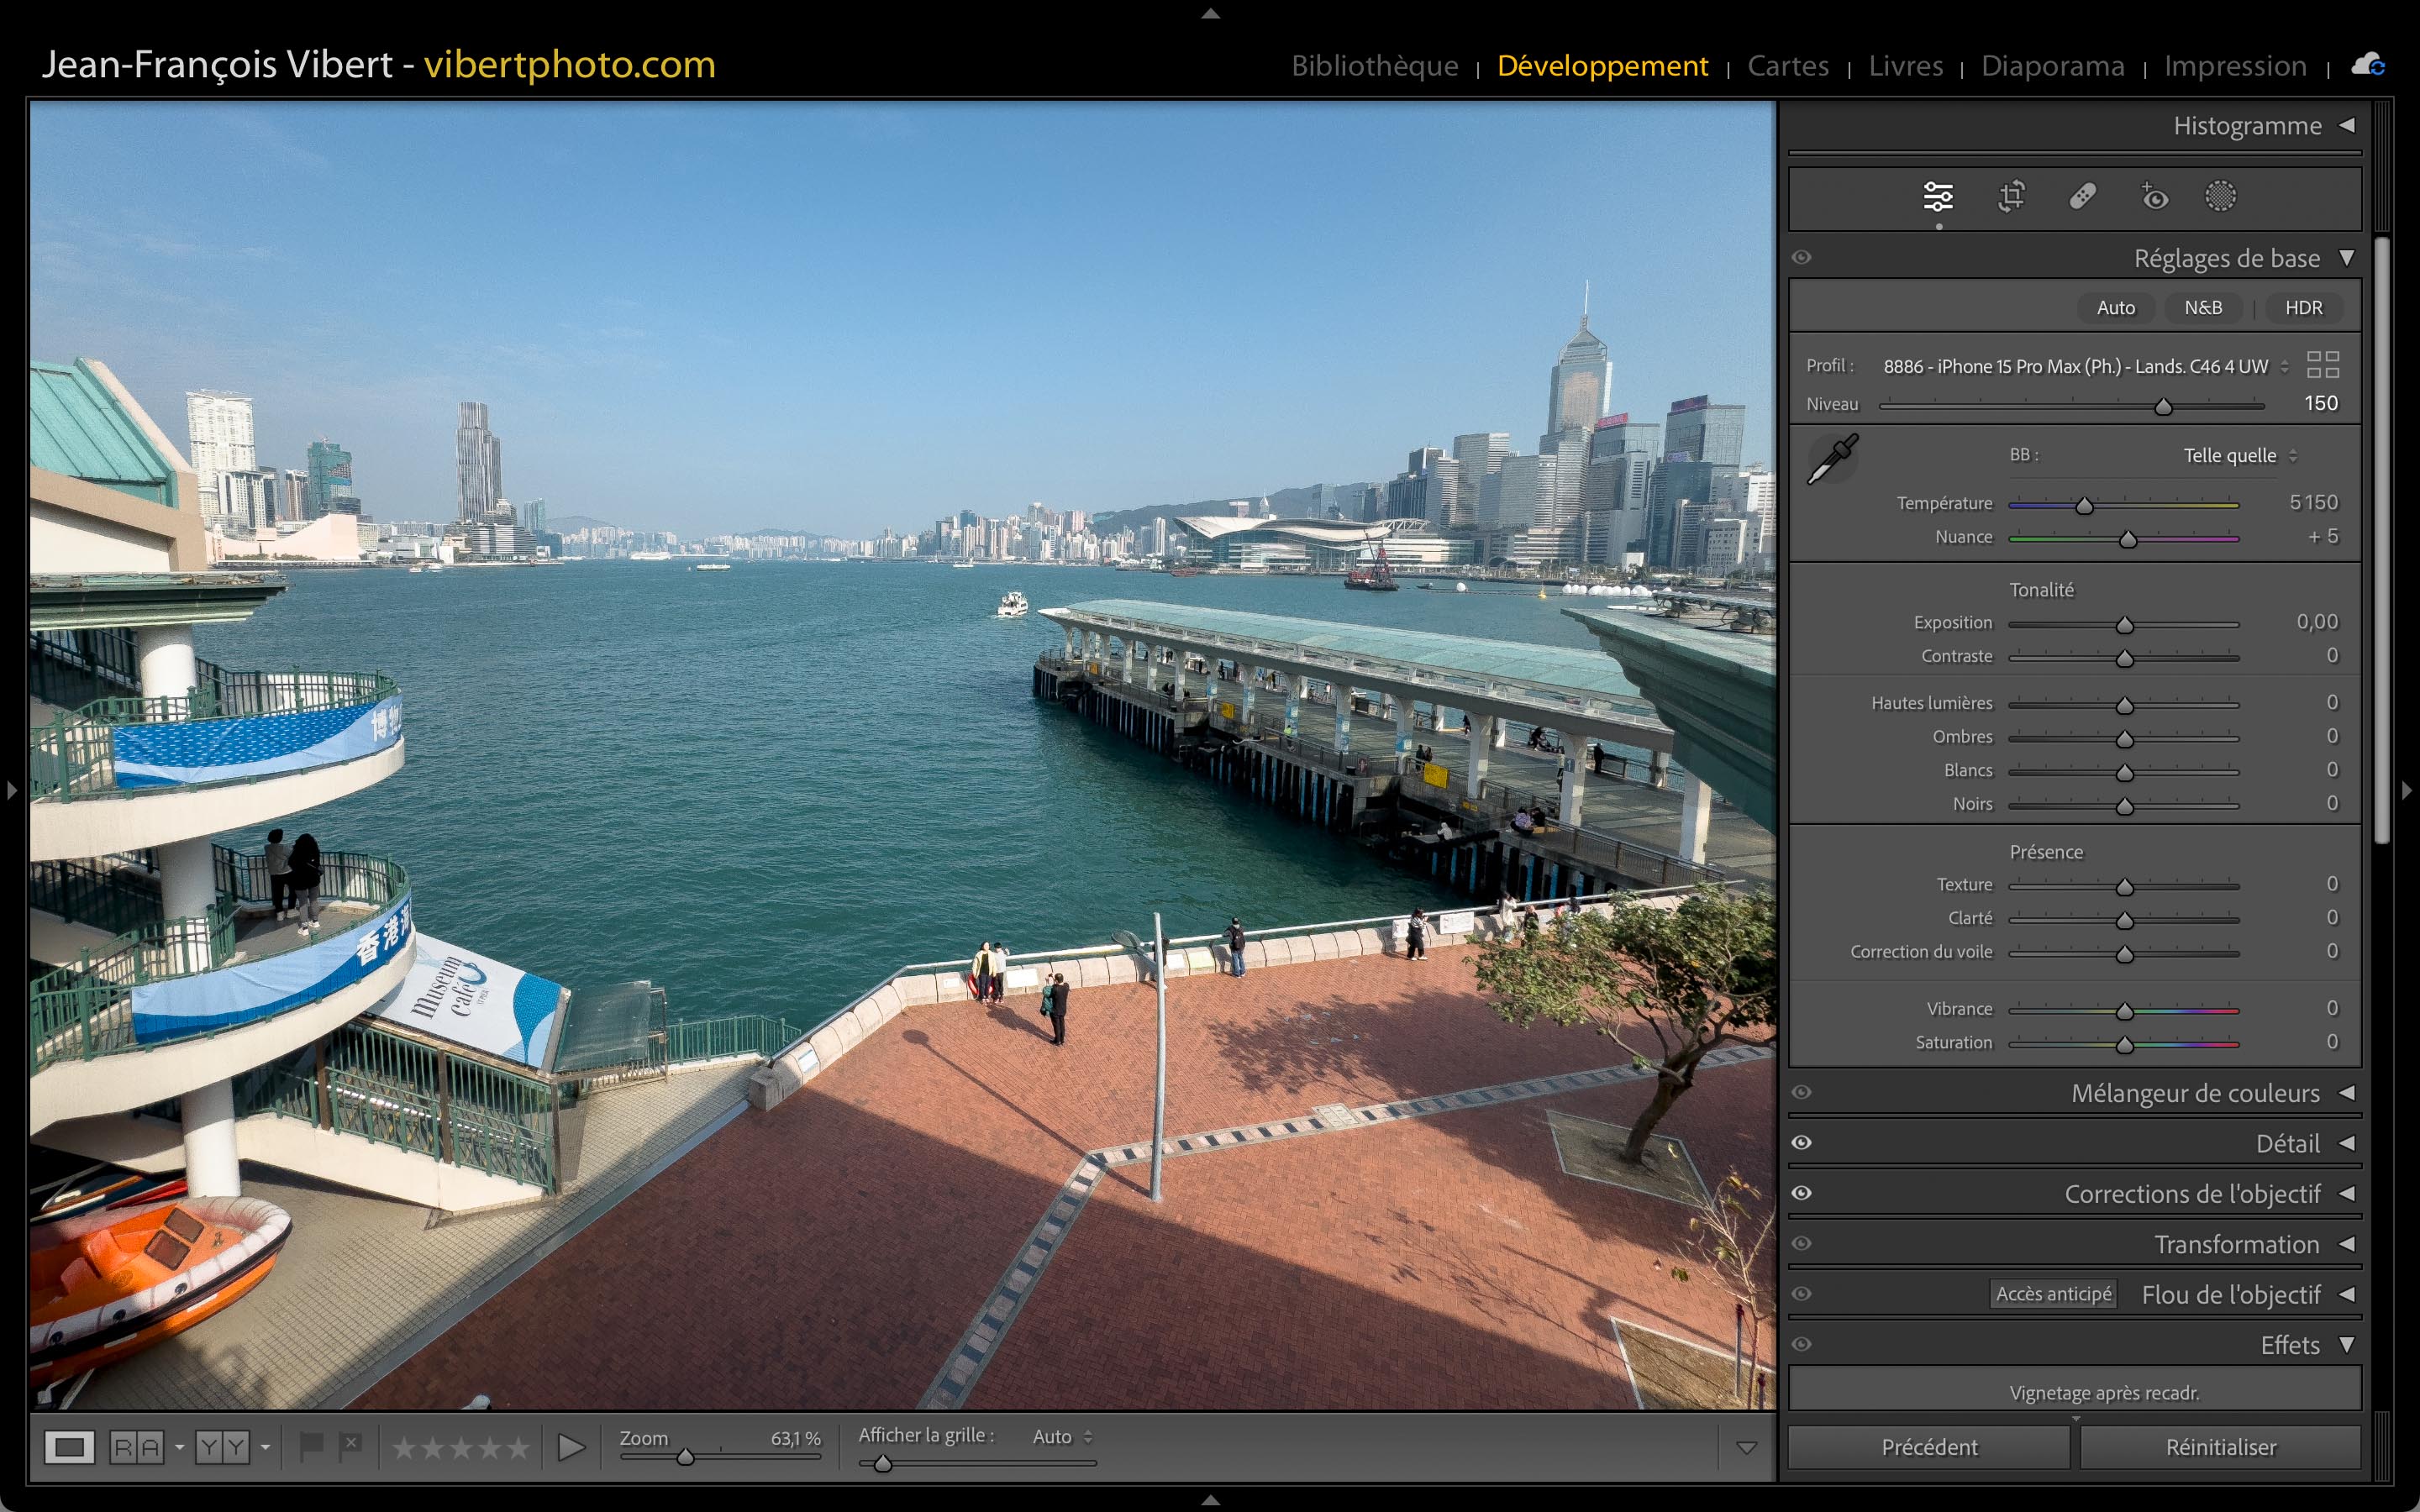Pick the white balance eyedropper tool
Image resolution: width=2420 pixels, height=1512 pixels.
[1832, 459]
